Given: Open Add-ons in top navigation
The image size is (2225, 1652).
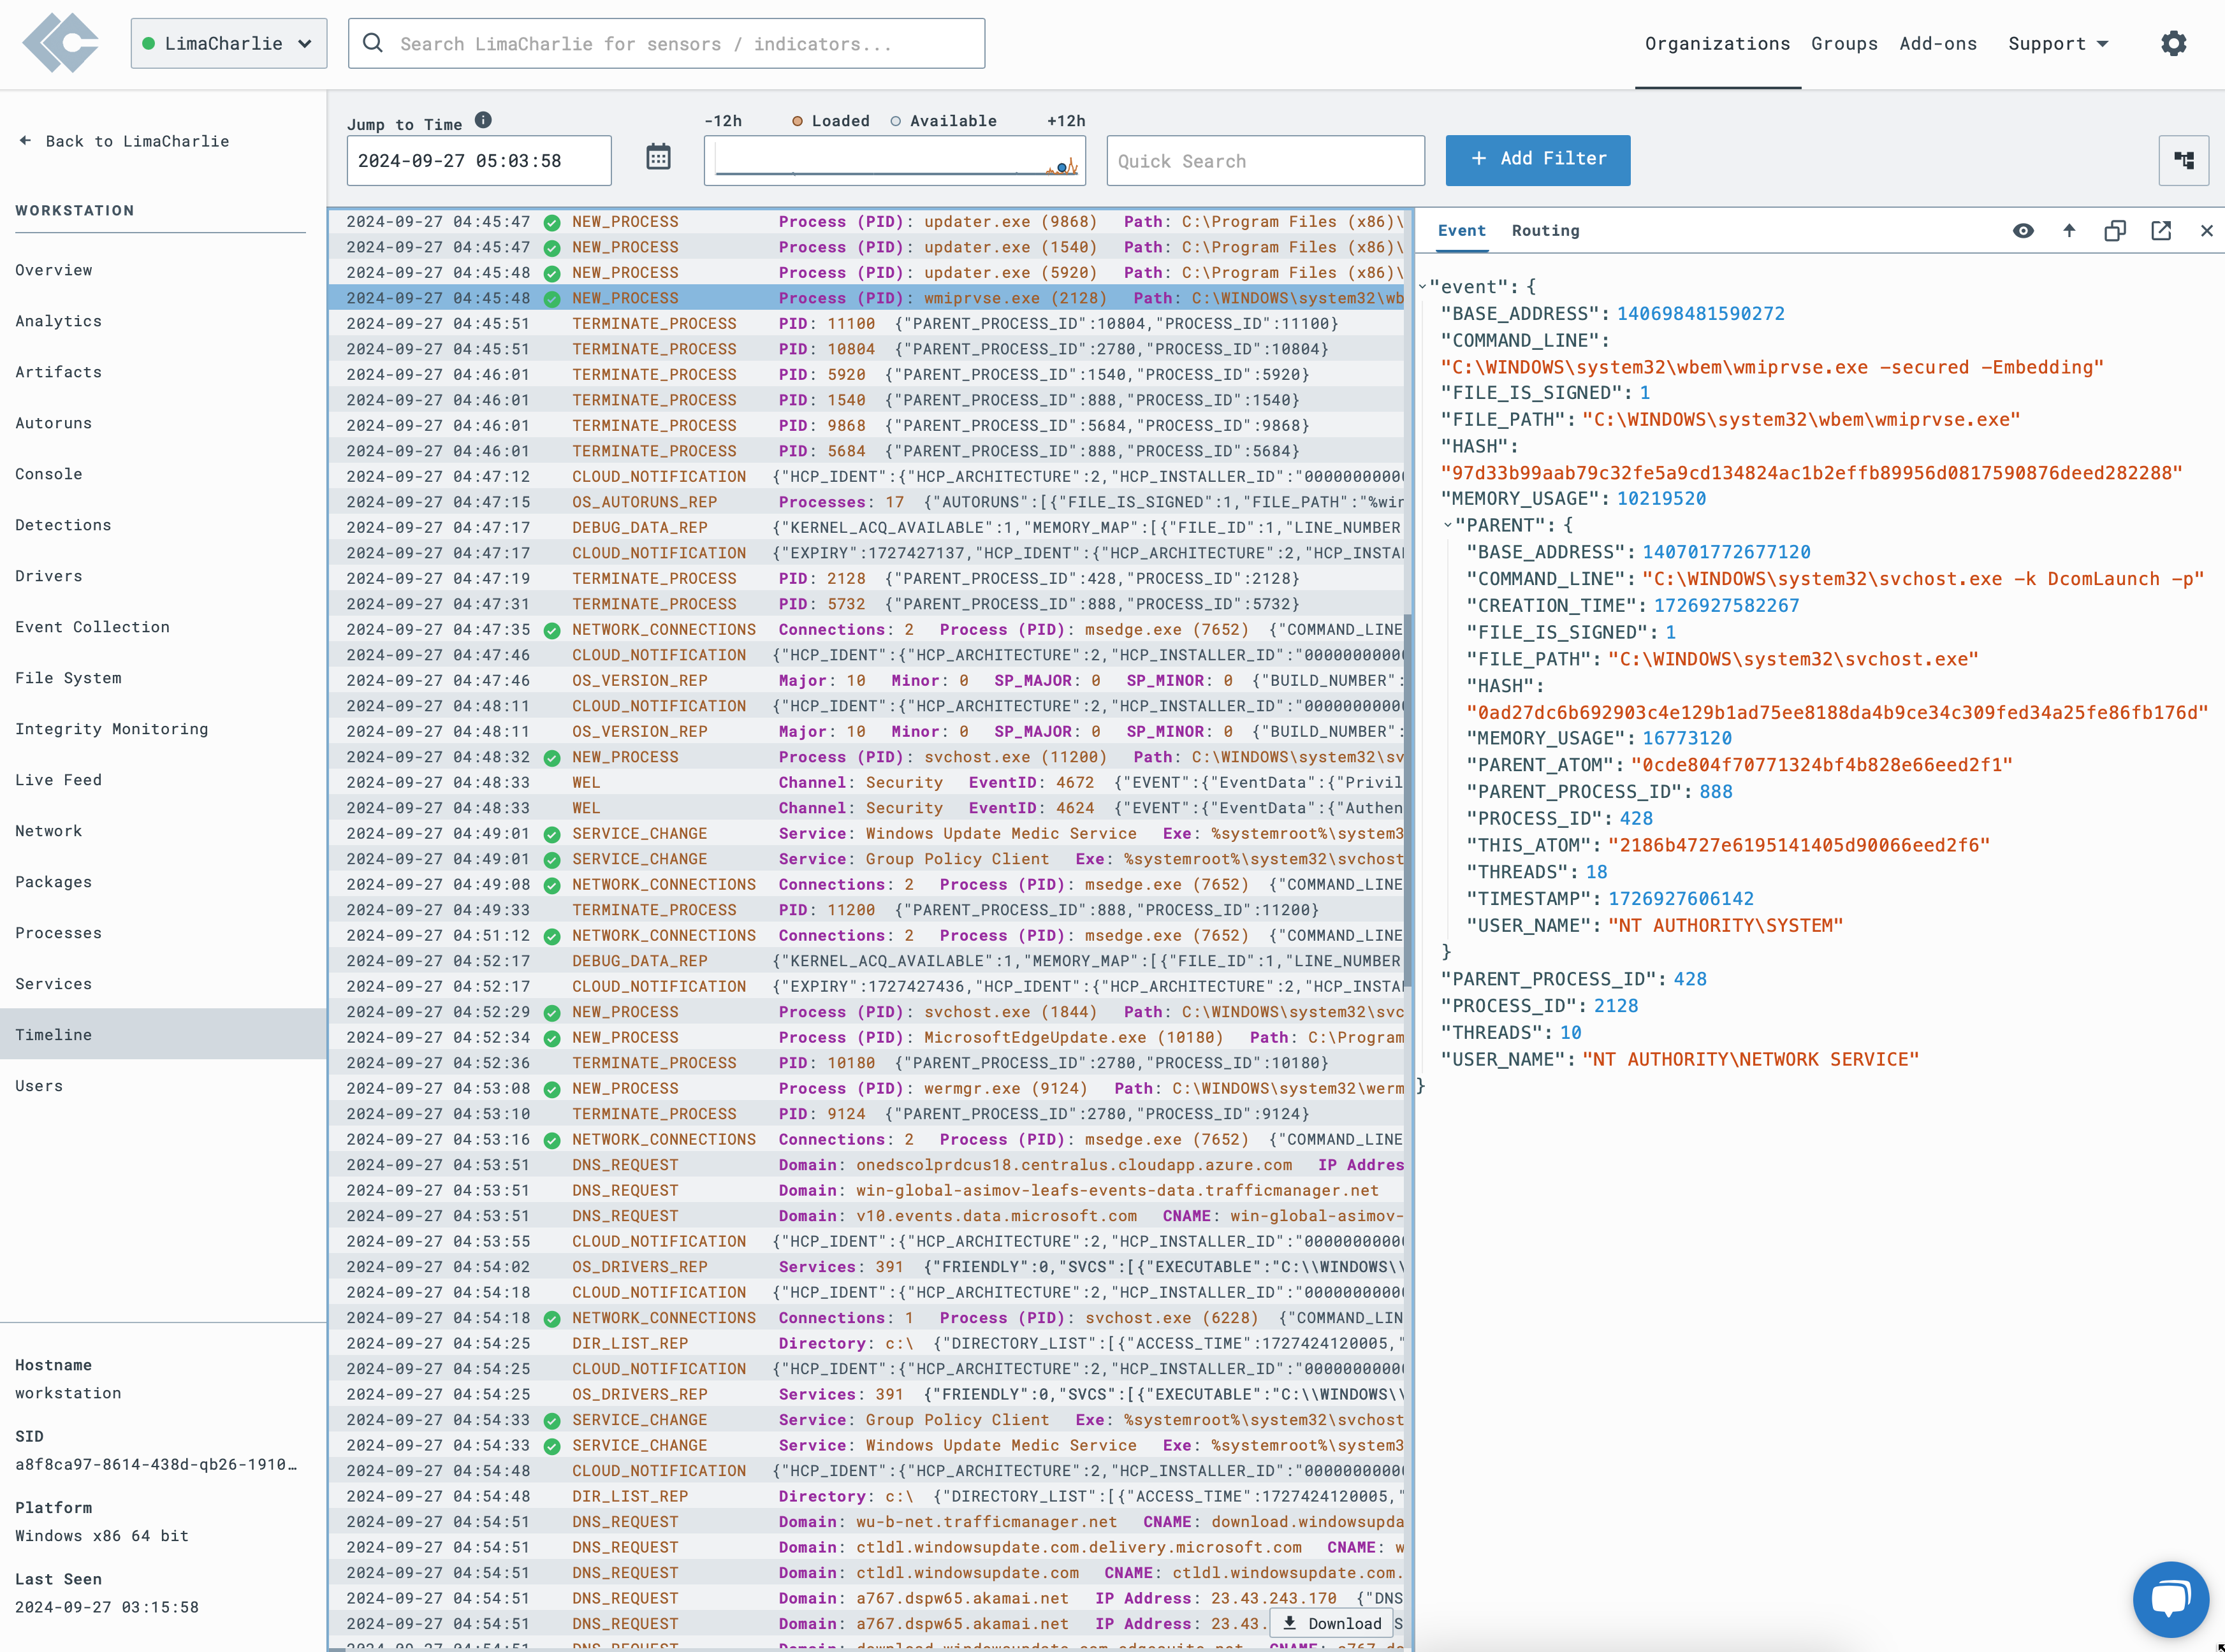Looking at the screenshot, I should click(x=1938, y=44).
